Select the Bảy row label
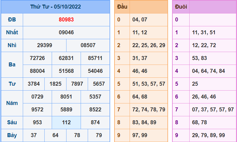The height and width of the screenshot is (142, 237). pyautogui.click(x=12, y=135)
